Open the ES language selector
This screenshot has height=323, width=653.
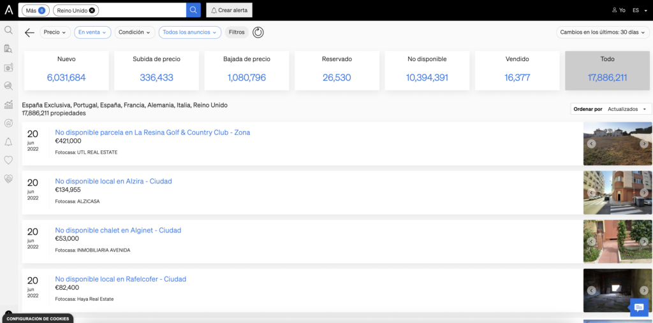pos(638,10)
